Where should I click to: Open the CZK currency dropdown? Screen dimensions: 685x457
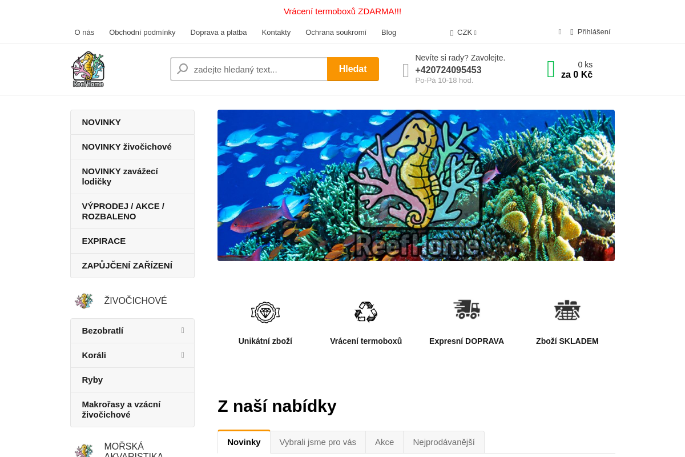(464, 33)
